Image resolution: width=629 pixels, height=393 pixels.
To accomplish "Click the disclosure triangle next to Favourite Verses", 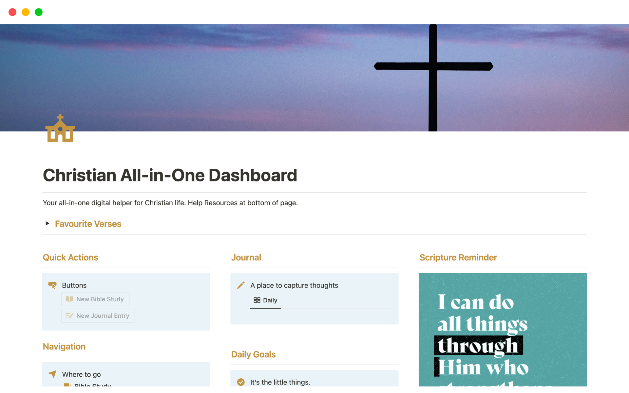I will point(47,223).
